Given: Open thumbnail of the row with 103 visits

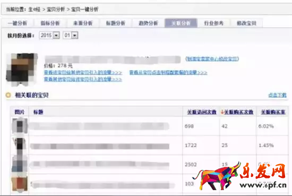Looking at the screenshot, I should click(20, 184).
